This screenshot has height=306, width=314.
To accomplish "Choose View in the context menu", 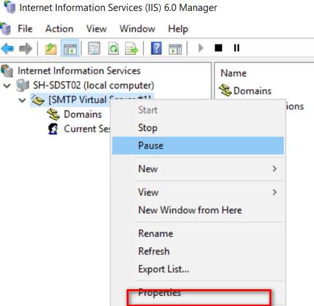I will point(198,192).
